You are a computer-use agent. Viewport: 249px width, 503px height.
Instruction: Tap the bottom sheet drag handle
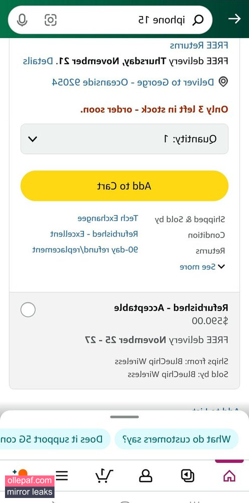tap(124, 417)
